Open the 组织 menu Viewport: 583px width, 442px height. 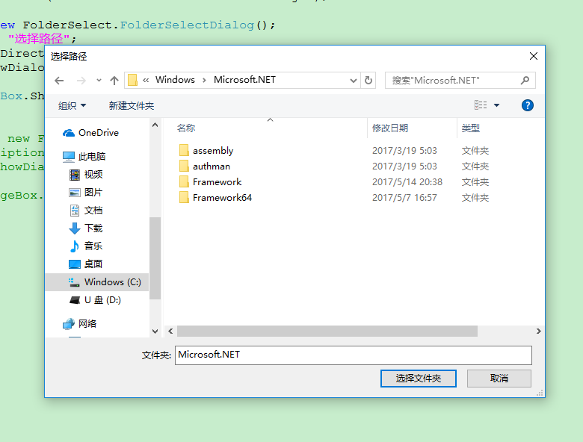tap(73, 106)
